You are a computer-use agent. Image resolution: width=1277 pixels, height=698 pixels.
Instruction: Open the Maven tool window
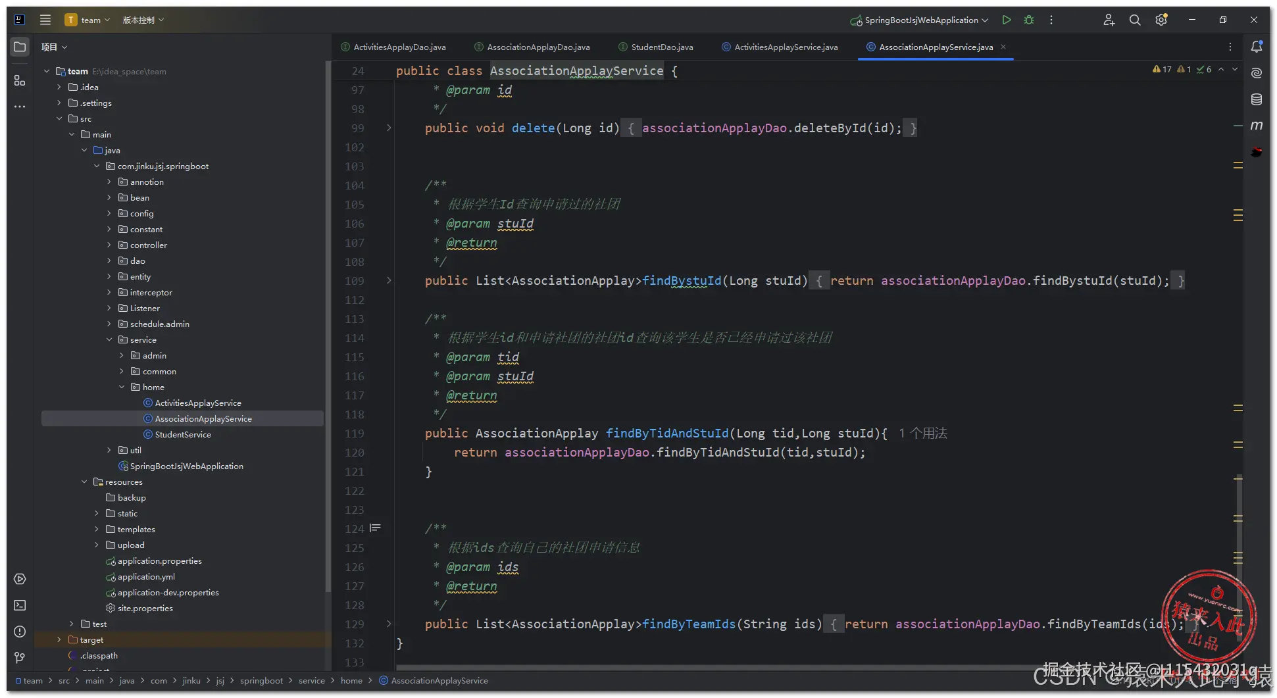(1257, 126)
